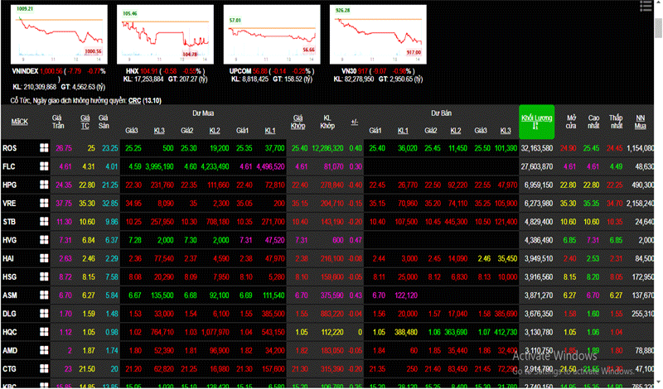Click HQC matched volume 112,220
The width and height of the screenshot is (663, 389).
point(332,332)
